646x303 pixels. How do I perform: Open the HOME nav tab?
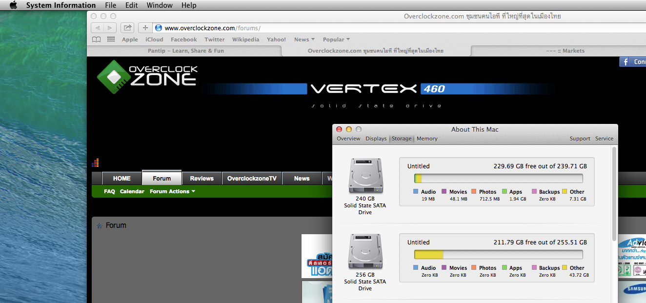pos(121,179)
